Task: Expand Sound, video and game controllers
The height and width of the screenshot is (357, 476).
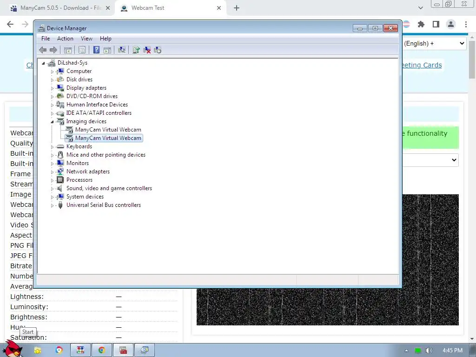Action: (52, 189)
